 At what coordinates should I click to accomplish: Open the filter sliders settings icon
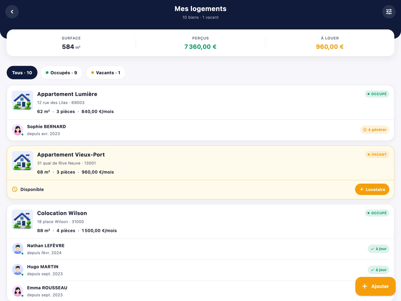389,12
